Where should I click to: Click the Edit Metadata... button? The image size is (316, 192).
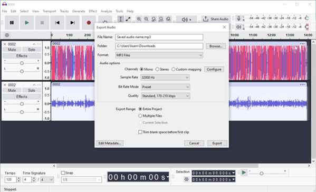coord(110,143)
